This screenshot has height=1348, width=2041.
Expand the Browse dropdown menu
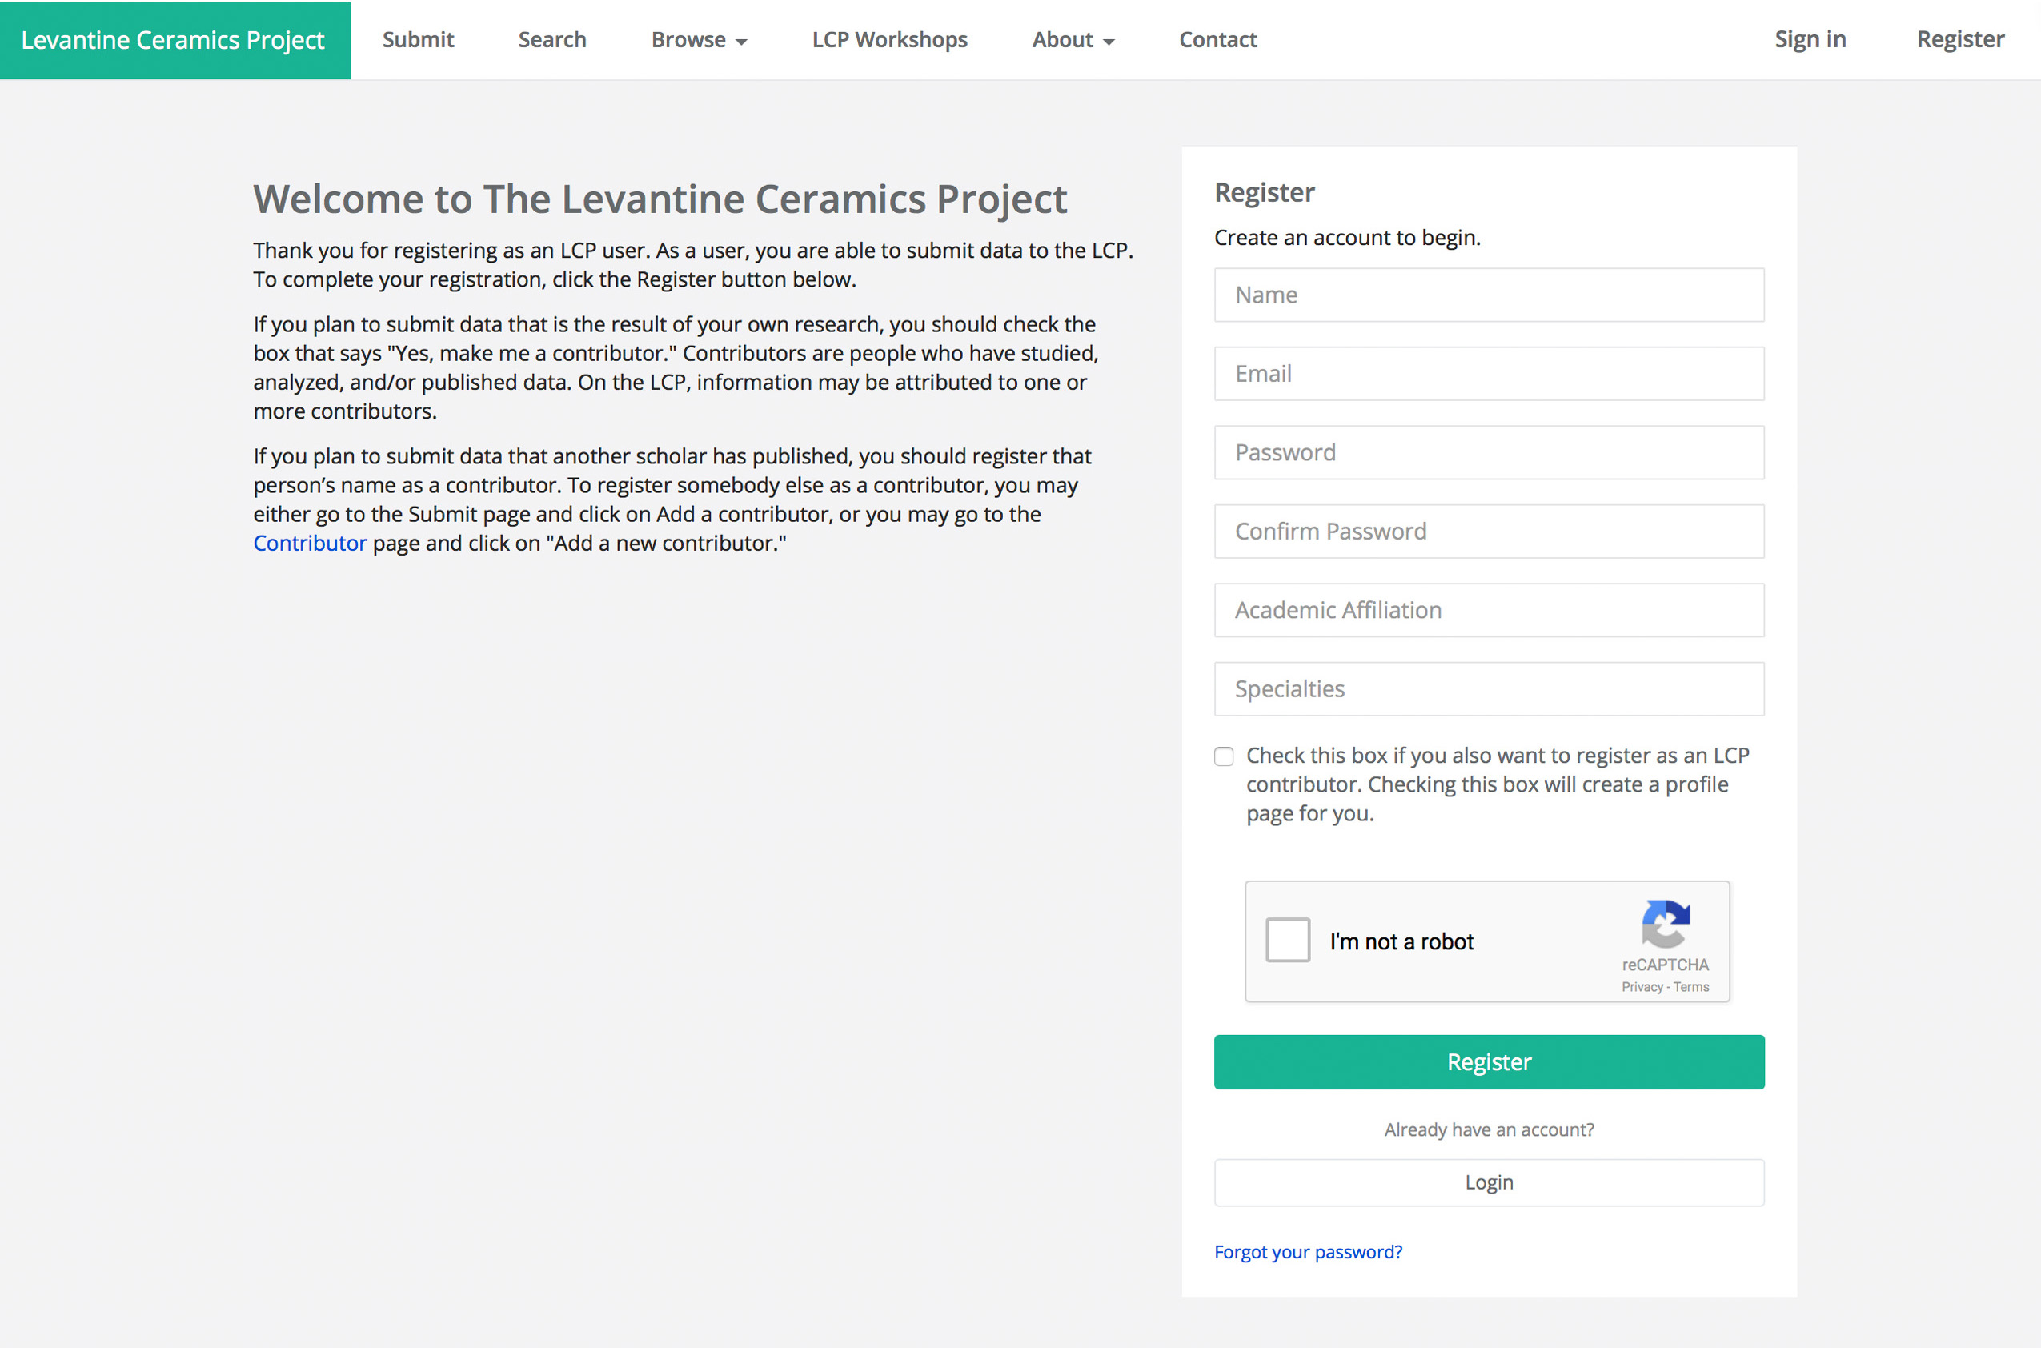(x=699, y=39)
